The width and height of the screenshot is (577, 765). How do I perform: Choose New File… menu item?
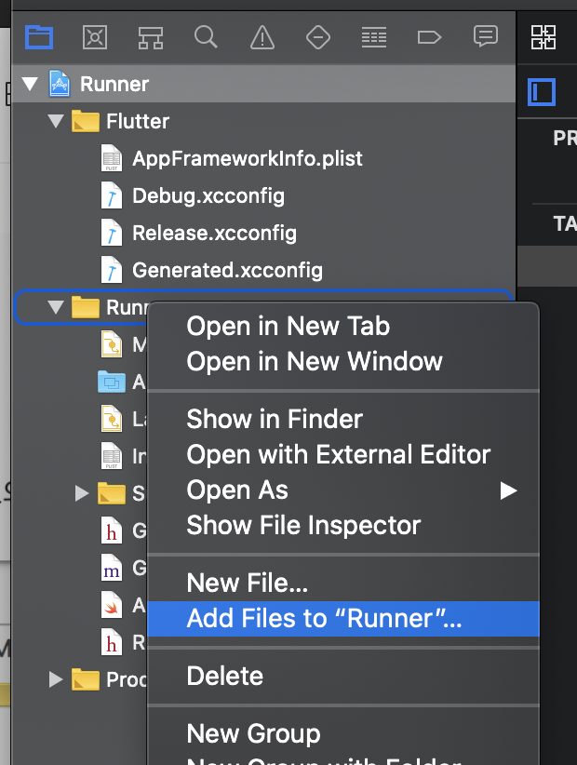(x=343, y=583)
